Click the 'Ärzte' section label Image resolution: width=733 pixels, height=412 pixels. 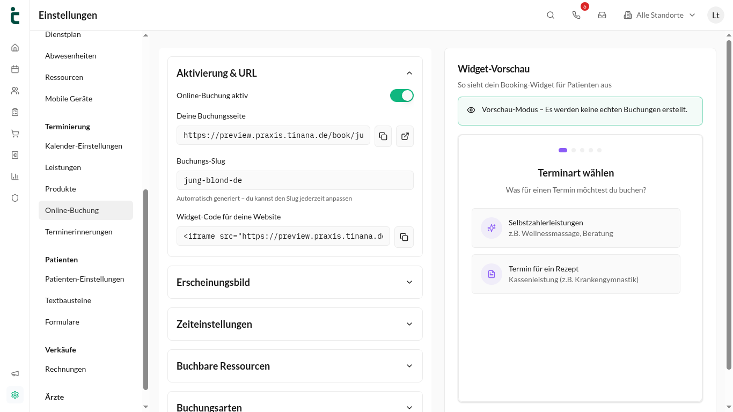point(55,397)
